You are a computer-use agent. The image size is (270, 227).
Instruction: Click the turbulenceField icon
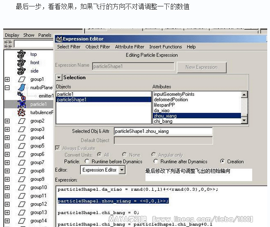tap(22, 112)
